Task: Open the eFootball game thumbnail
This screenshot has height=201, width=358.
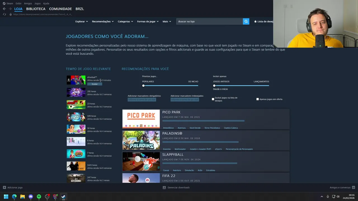Action: 76,80
